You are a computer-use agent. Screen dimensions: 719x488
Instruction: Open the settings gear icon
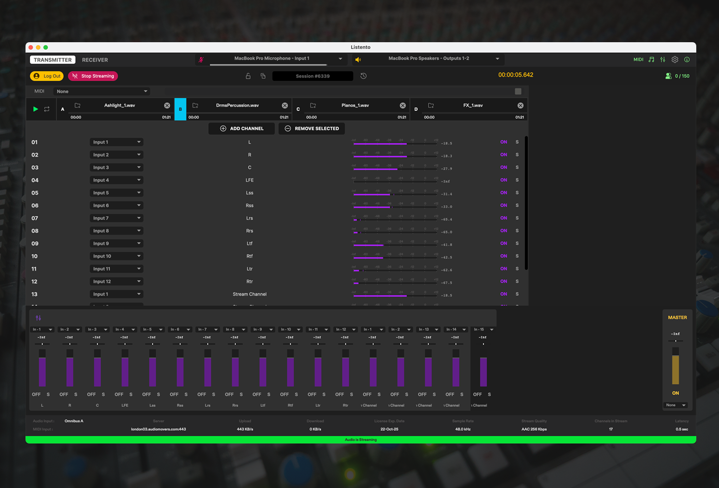[675, 59]
